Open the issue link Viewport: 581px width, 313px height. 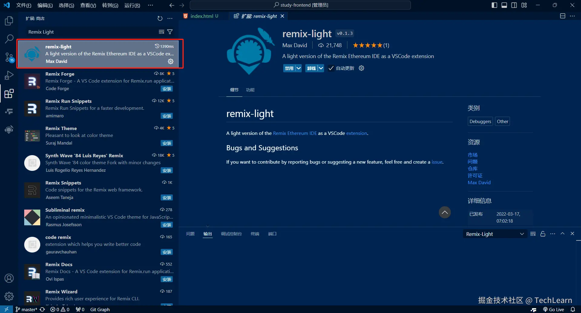tap(437, 162)
